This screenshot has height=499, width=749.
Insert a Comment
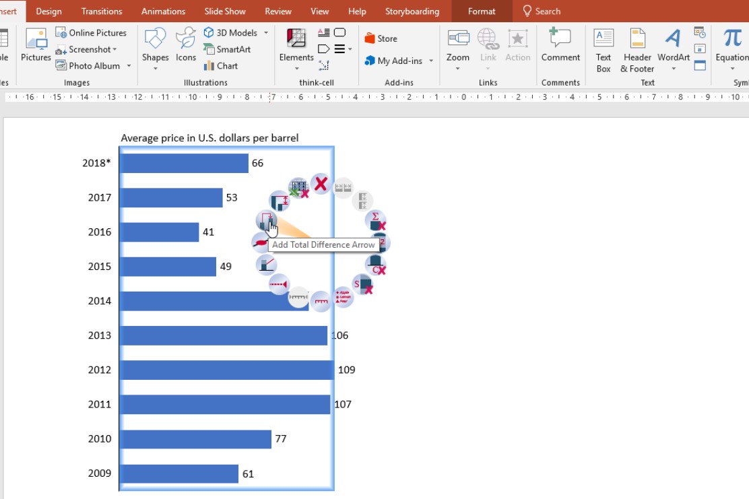pos(560,45)
